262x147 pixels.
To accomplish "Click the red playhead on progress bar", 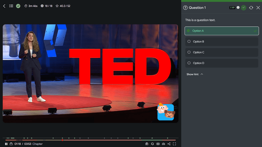I will pos(63,140).
